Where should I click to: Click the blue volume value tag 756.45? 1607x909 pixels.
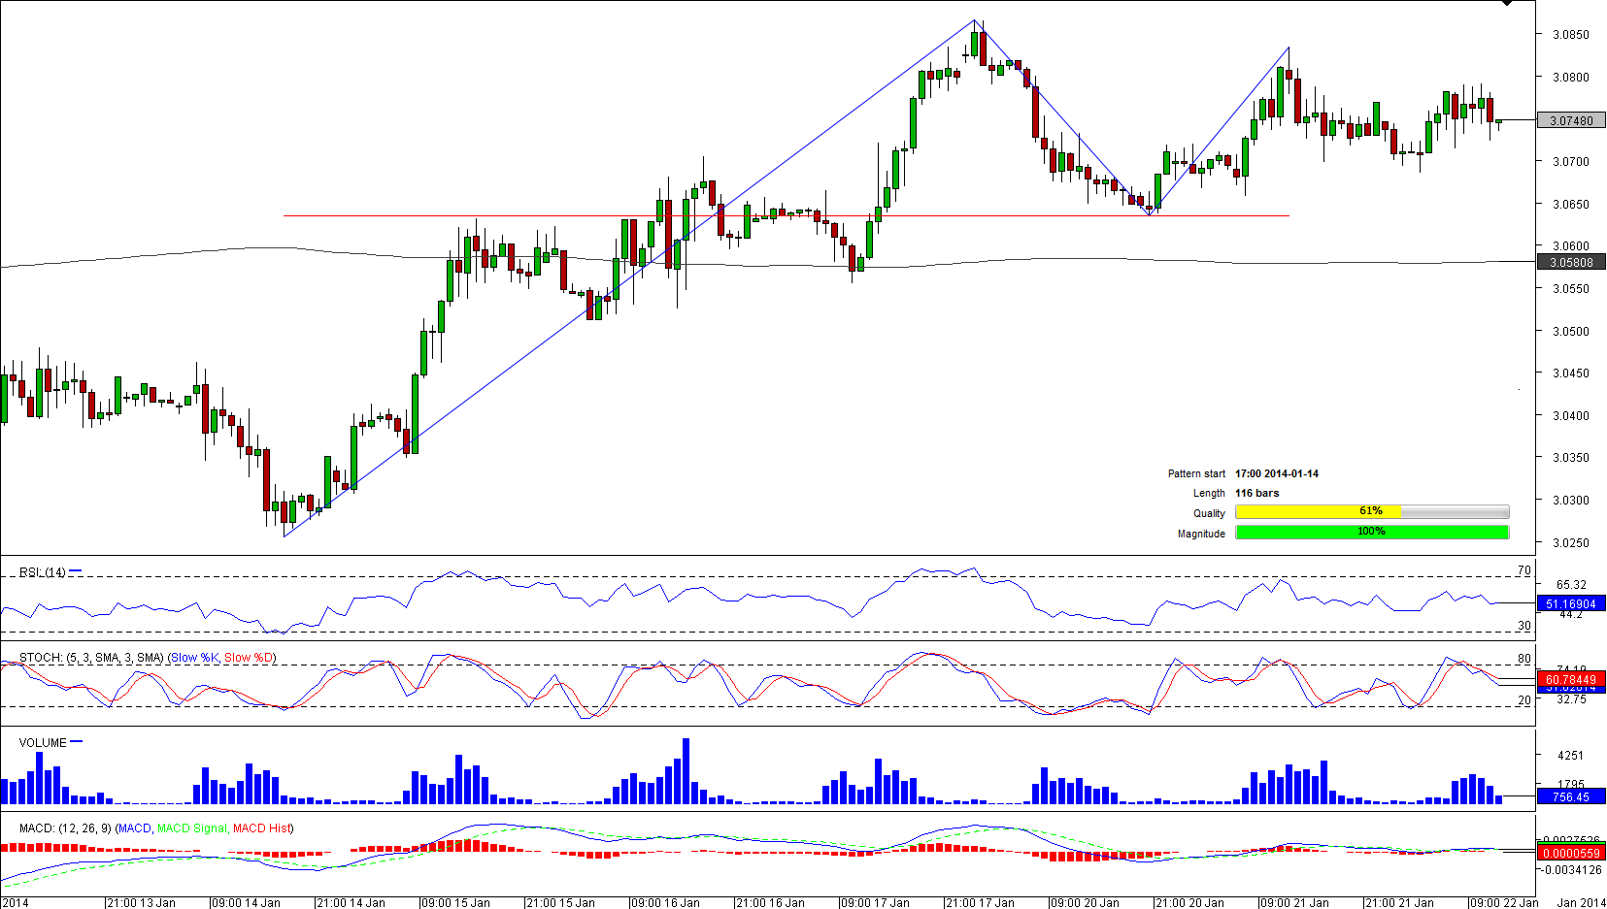click(x=1571, y=797)
